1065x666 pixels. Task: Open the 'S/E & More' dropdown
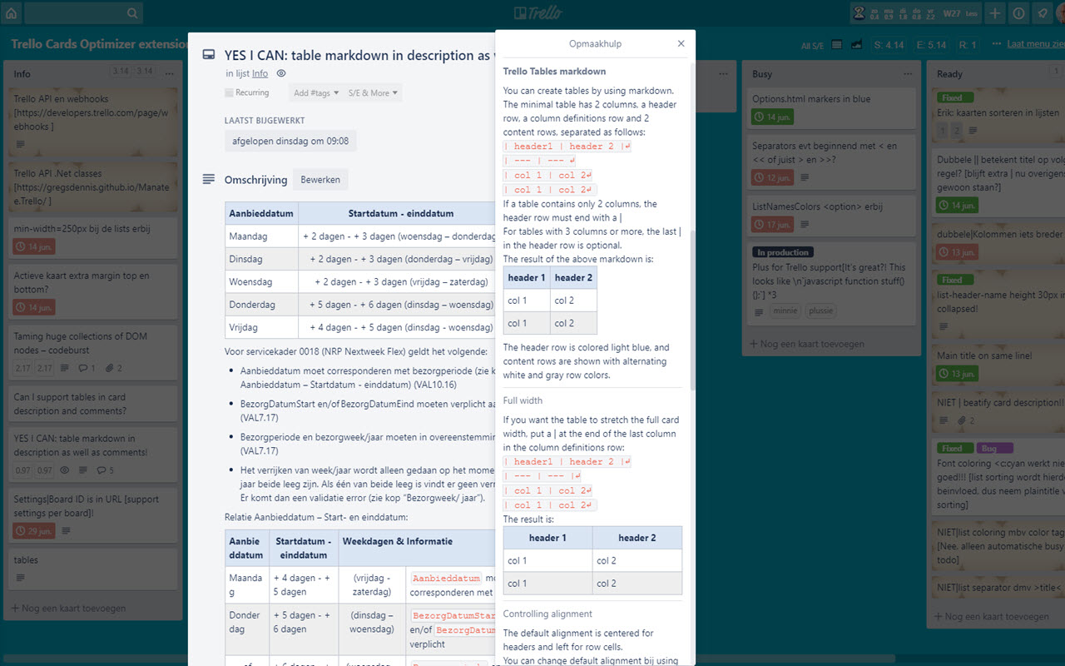click(x=372, y=93)
